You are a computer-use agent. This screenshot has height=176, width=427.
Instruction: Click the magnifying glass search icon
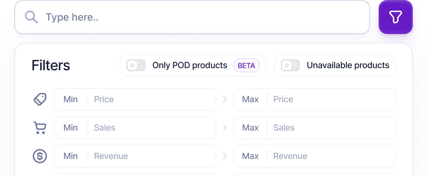click(x=31, y=17)
